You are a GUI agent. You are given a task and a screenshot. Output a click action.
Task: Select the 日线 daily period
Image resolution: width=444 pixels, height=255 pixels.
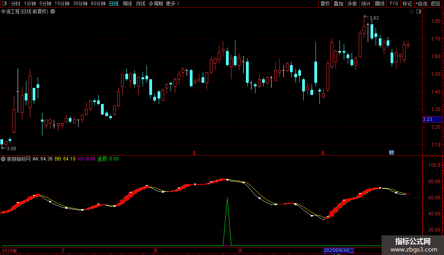[114, 4]
